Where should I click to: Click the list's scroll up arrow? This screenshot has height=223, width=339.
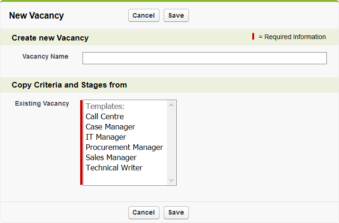[x=171, y=105]
